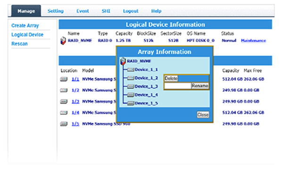Click the RAID_NVME icon in Array Information popup
283x181 pixels.
coord(123,61)
